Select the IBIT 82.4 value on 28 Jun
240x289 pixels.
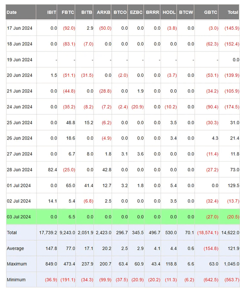pyautogui.click(x=53, y=170)
